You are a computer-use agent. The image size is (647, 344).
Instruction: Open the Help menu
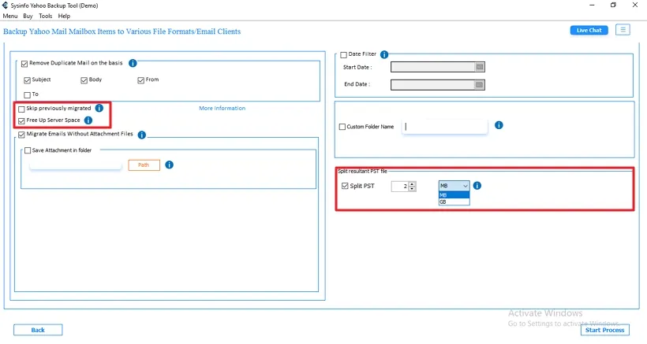64,16
